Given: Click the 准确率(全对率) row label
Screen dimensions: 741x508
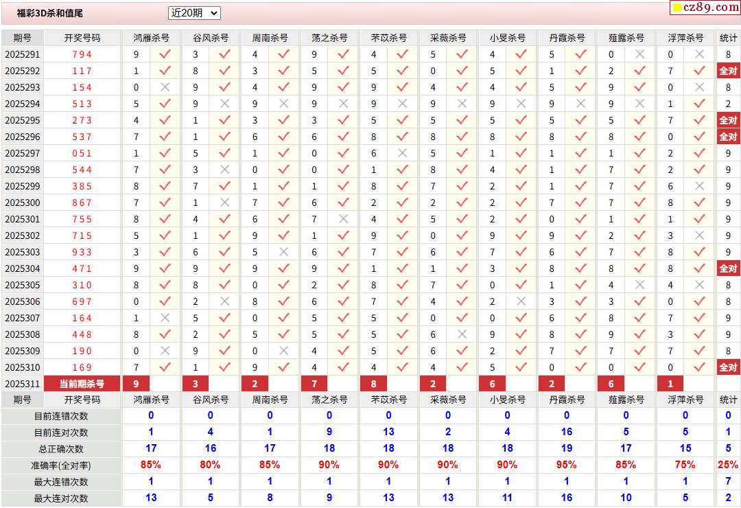Looking at the screenshot, I should (x=61, y=465).
